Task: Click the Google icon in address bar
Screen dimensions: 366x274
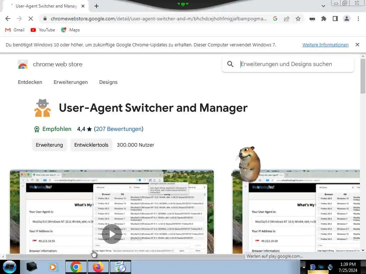Action: (x=275, y=19)
